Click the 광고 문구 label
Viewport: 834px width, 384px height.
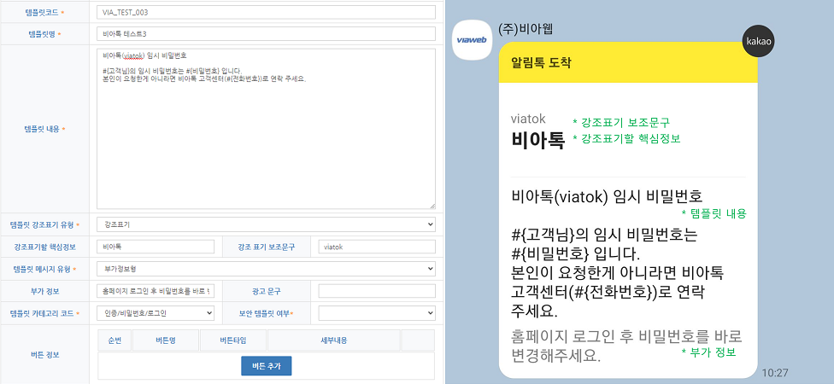pos(267,291)
